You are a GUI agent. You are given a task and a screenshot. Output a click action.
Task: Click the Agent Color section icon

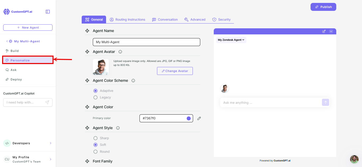(87, 107)
